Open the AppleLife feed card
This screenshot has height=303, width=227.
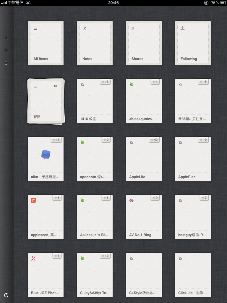[x=144, y=159]
